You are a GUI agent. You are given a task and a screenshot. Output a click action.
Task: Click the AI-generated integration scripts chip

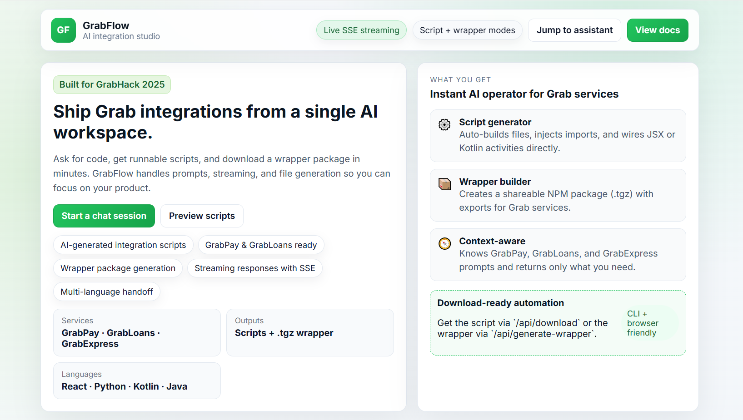click(x=123, y=245)
